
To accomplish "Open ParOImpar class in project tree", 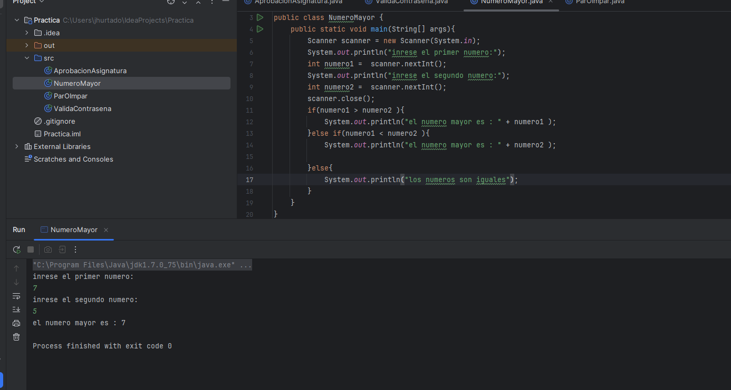I will coord(71,96).
